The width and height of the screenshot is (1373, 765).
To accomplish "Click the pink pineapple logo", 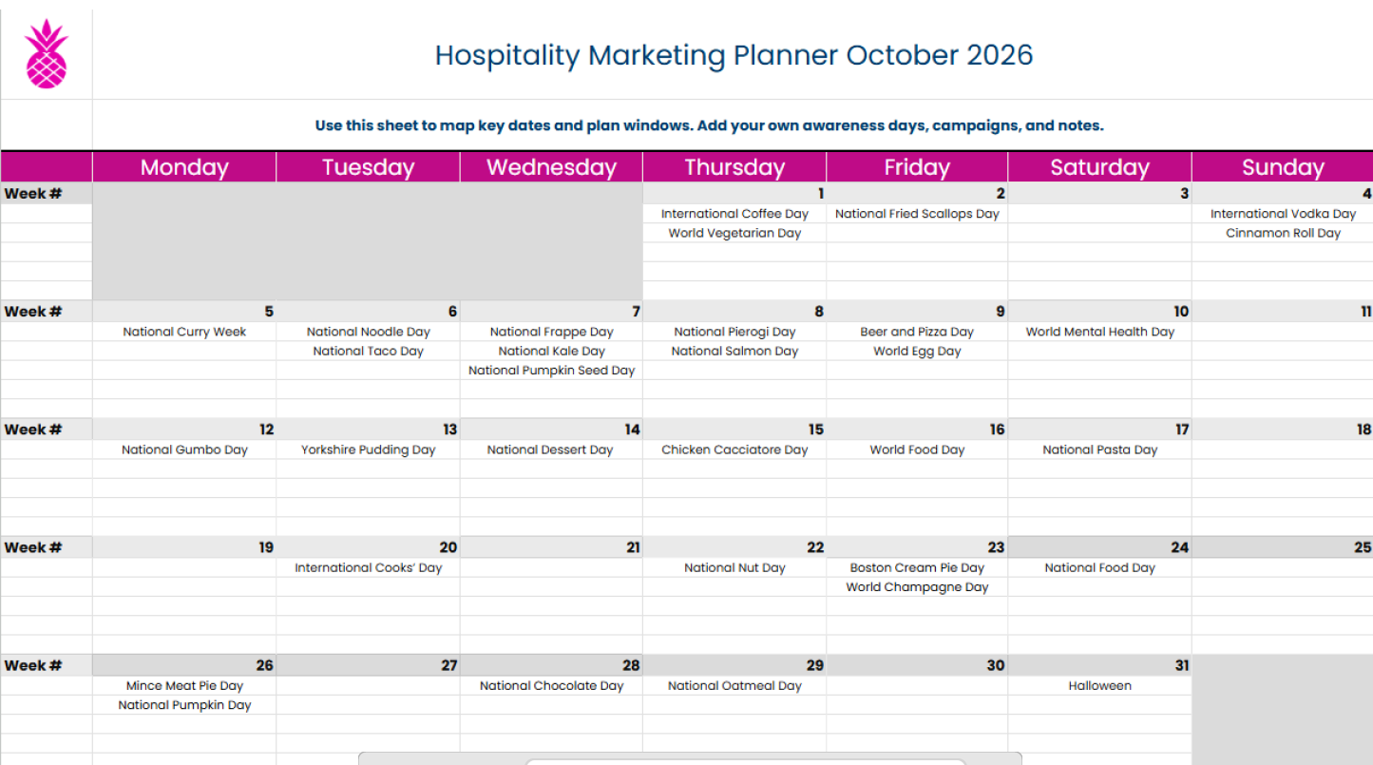I will tap(47, 54).
